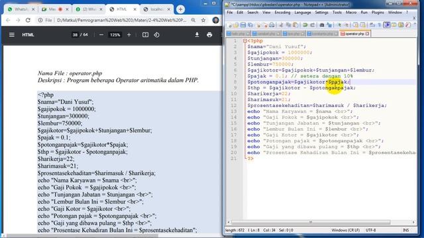Click Open file icon in Notepad++ toolbar

tap(236, 25)
